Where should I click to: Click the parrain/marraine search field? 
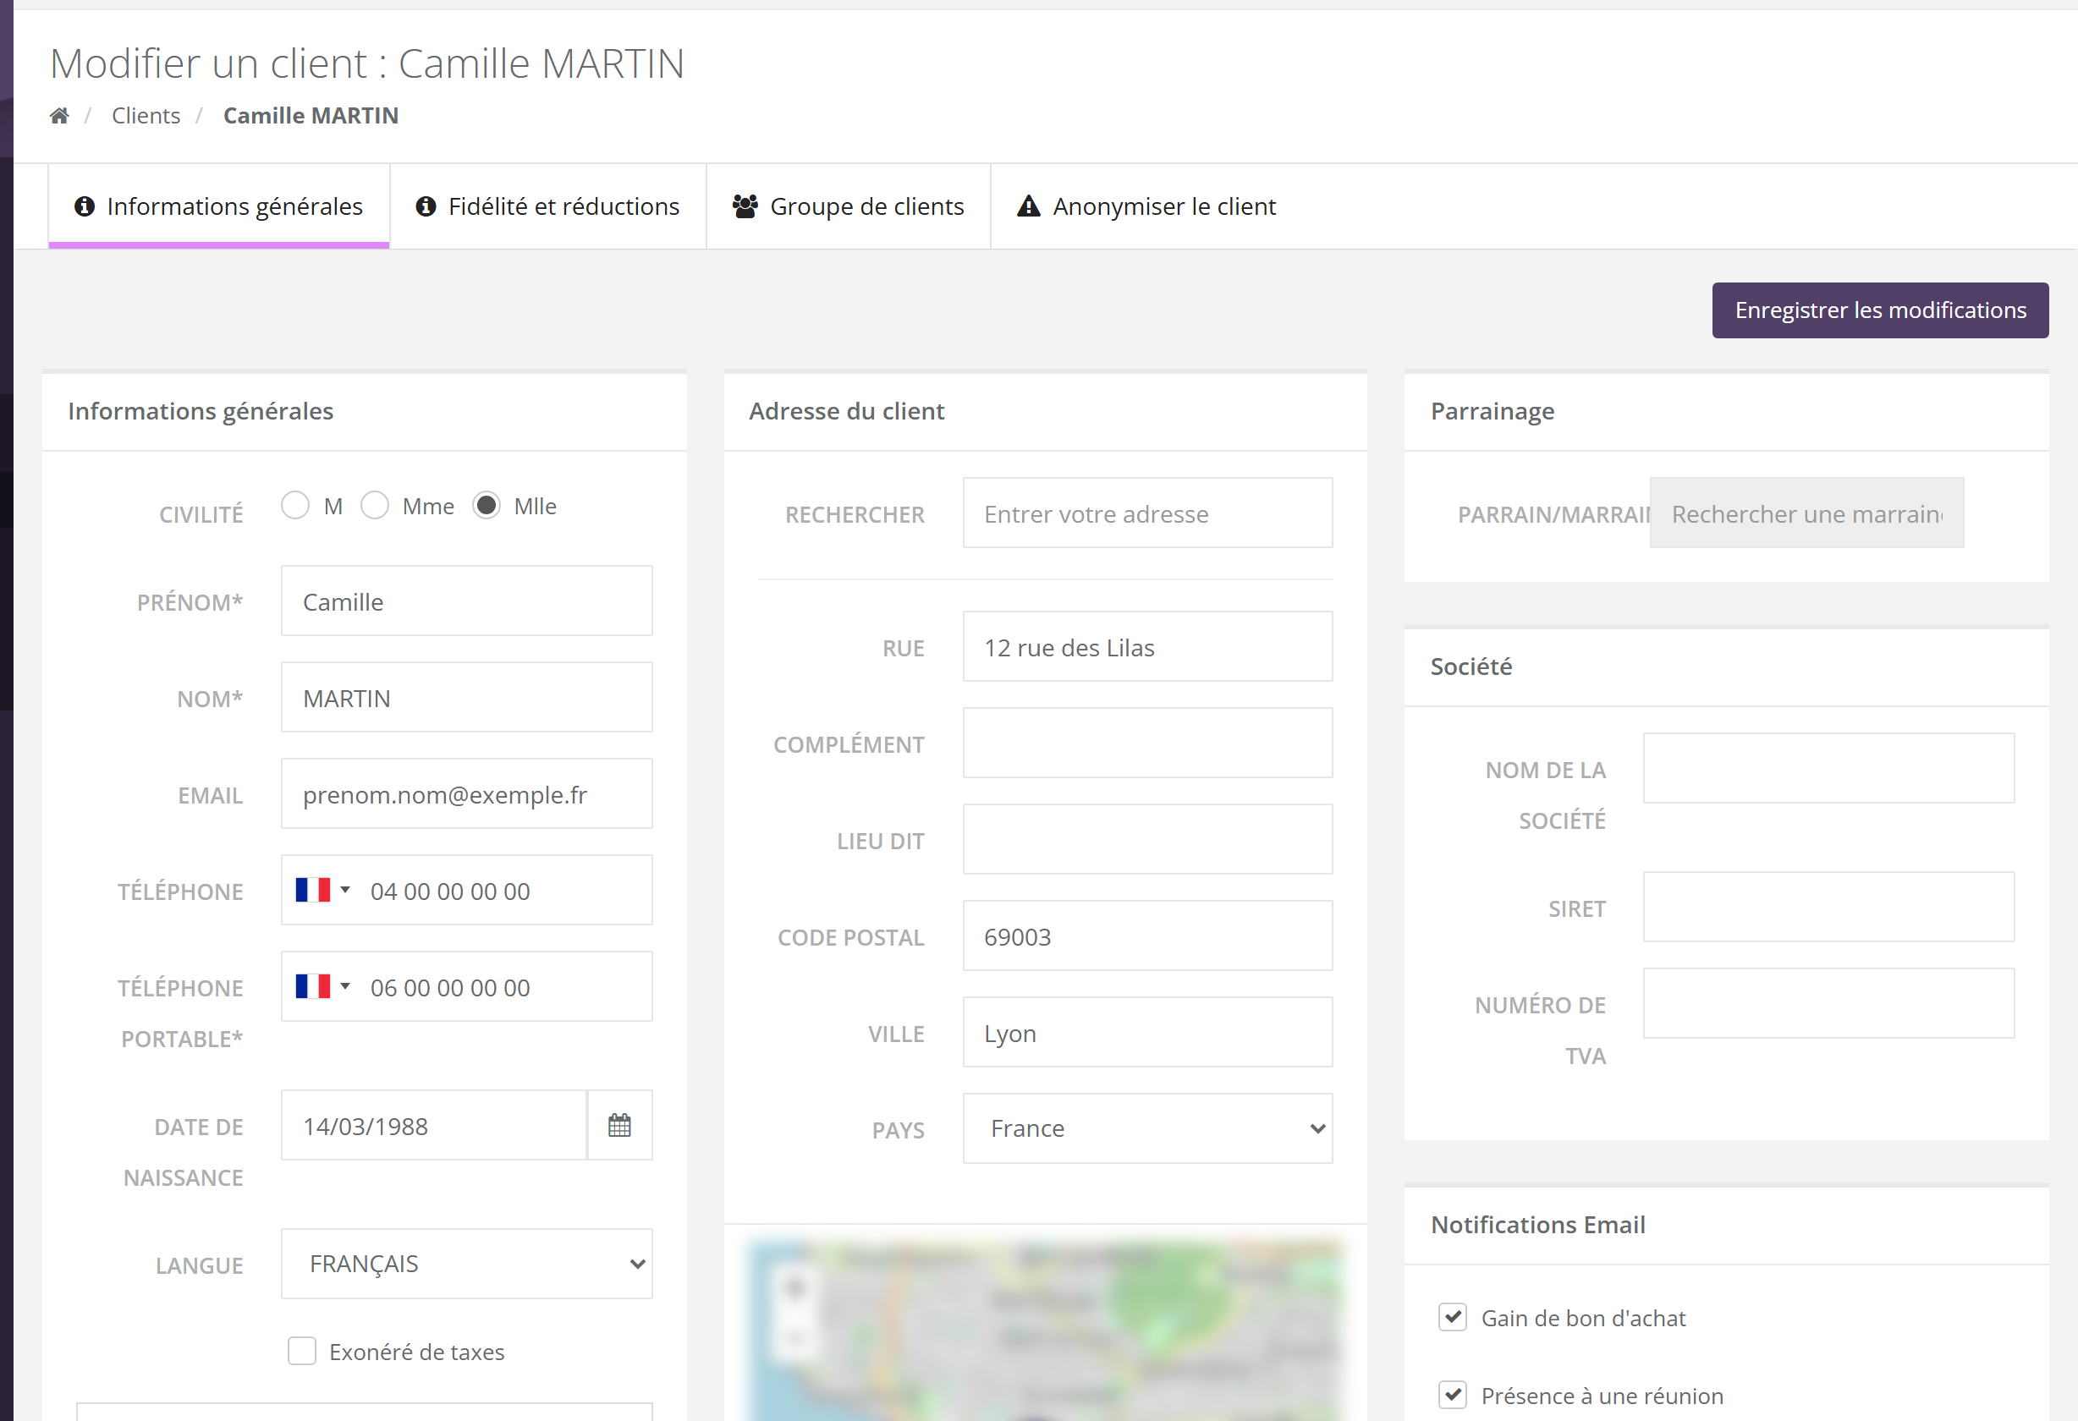[1807, 513]
